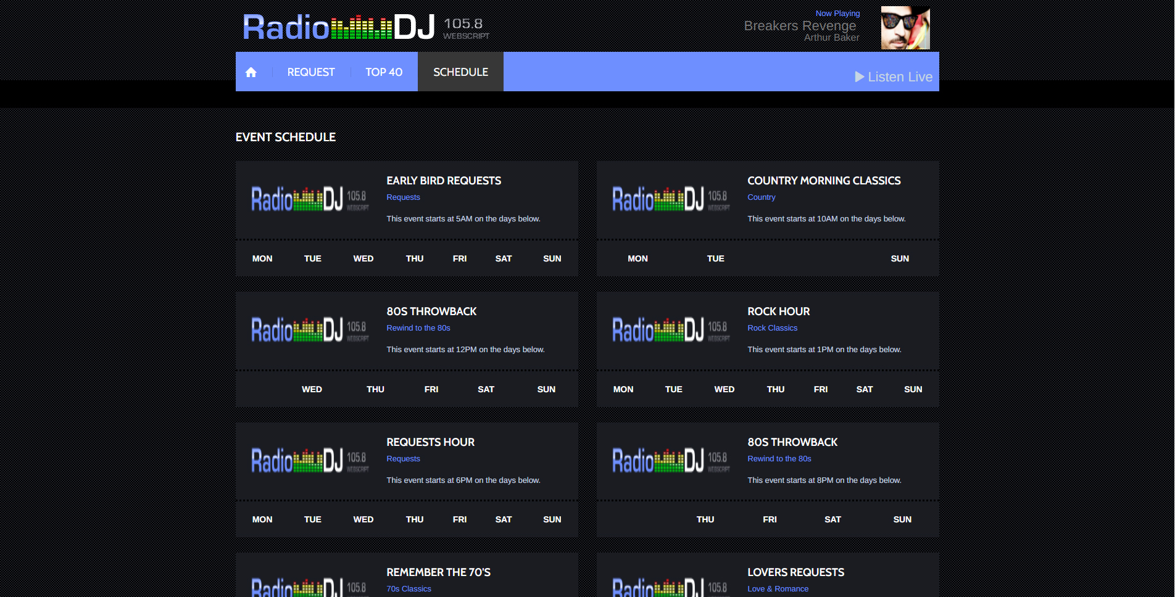
Task: Go to the TOP 40 page
Action: pyautogui.click(x=383, y=72)
